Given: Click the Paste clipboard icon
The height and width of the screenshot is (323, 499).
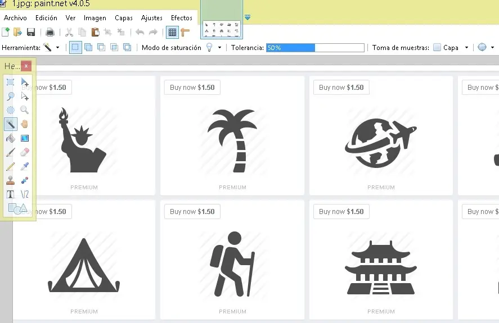Looking at the screenshot, I should (x=95, y=32).
